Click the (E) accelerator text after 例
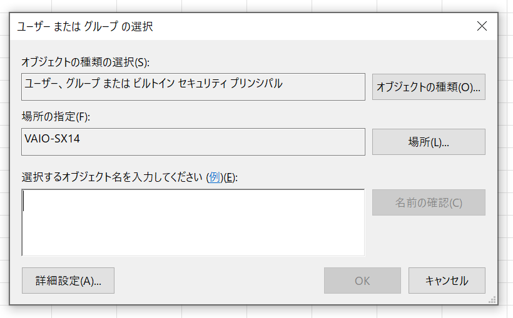The image size is (513, 318). pos(230,177)
